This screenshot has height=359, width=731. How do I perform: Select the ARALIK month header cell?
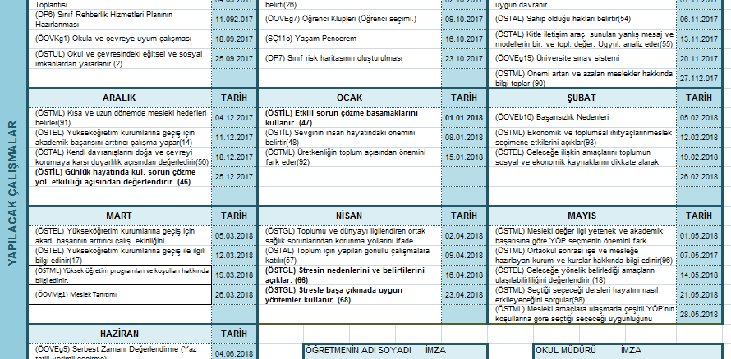pyautogui.click(x=119, y=97)
